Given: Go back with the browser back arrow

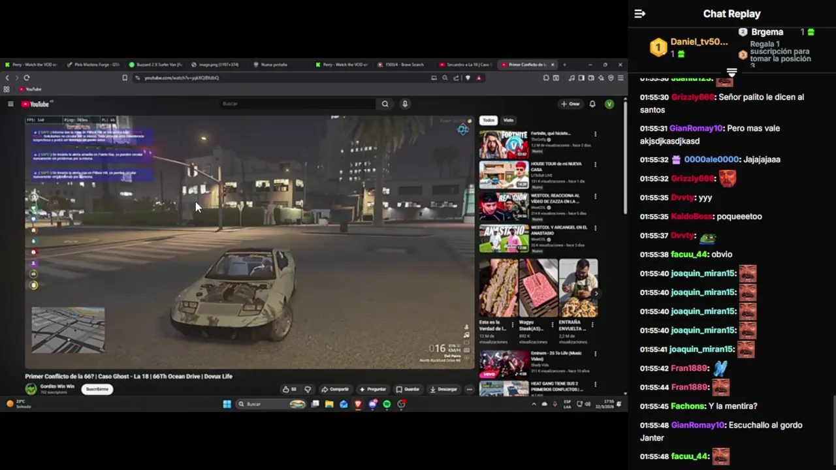Looking at the screenshot, I should 8,78.
